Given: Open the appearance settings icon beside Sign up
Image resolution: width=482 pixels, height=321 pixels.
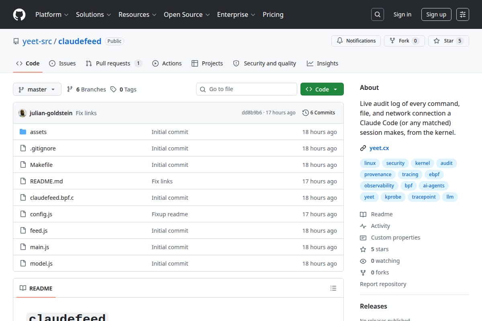Looking at the screenshot, I should tap(463, 14).
